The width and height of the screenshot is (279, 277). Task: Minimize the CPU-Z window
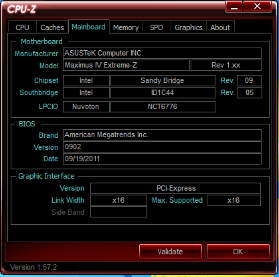click(234, 7)
